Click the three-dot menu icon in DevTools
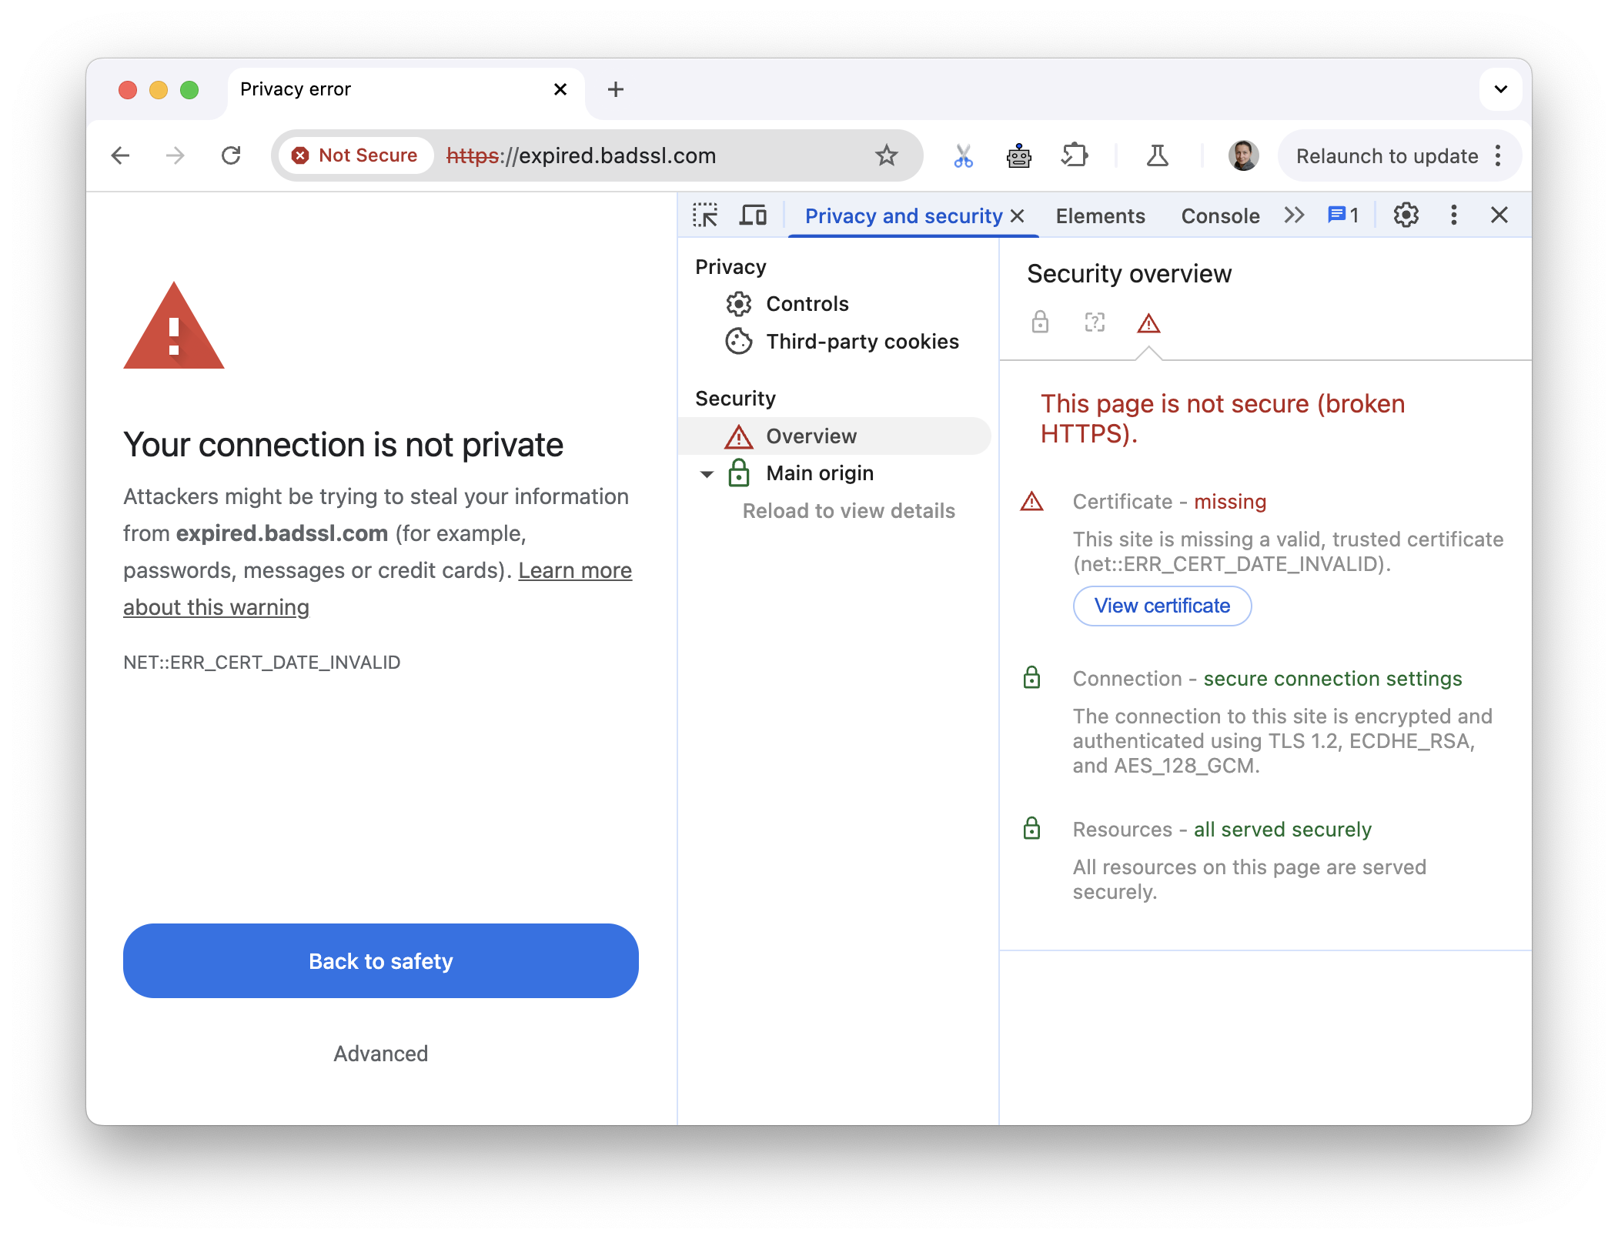Screen dimensions: 1618x1239 [x=1453, y=215]
